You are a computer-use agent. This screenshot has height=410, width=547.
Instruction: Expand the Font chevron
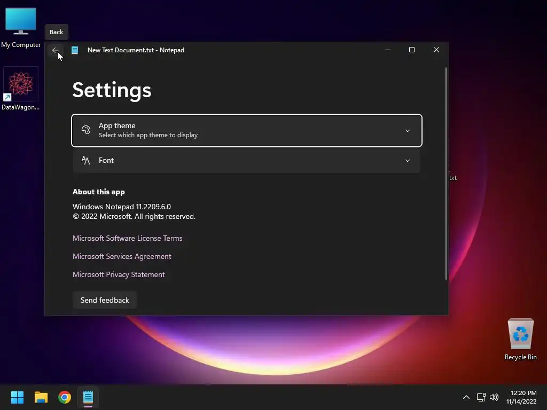[x=408, y=160]
